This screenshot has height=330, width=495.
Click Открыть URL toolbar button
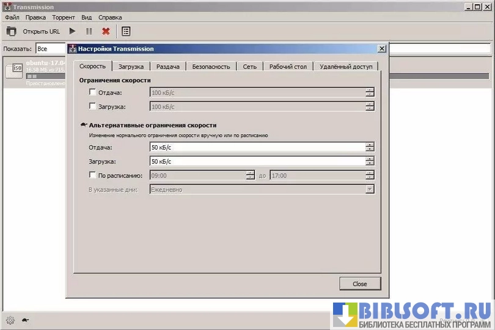coord(42,31)
